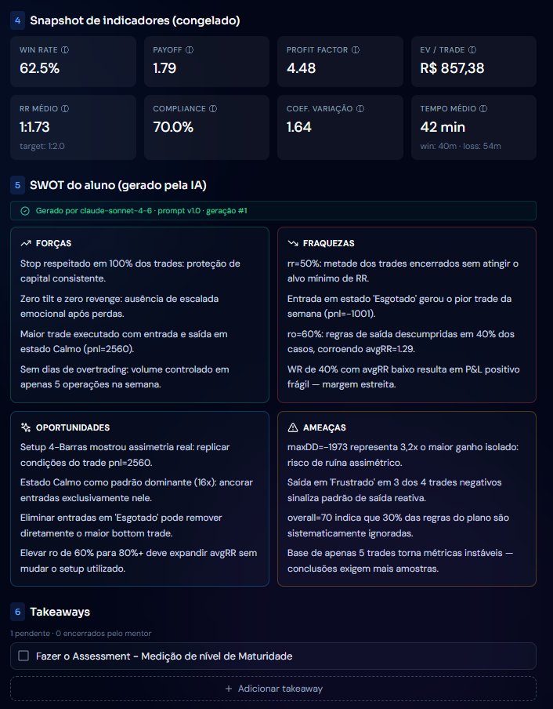
Task: Click the profit factor value 4.48
Action: coord(301,68)
